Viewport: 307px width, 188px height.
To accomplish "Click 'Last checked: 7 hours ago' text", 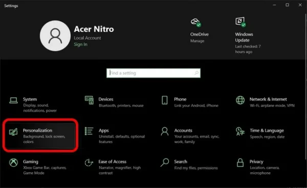I will [x=248, y=49].
